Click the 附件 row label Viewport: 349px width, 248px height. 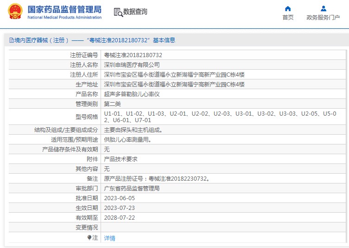tap(92, 159)
